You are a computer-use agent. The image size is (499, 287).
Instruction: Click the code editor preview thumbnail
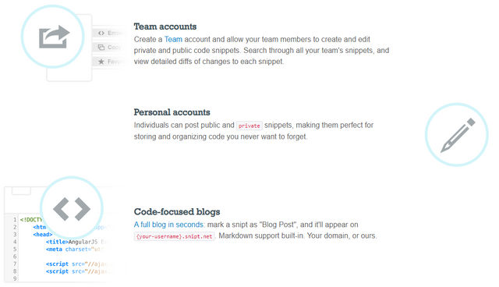[x=64, y=235]
